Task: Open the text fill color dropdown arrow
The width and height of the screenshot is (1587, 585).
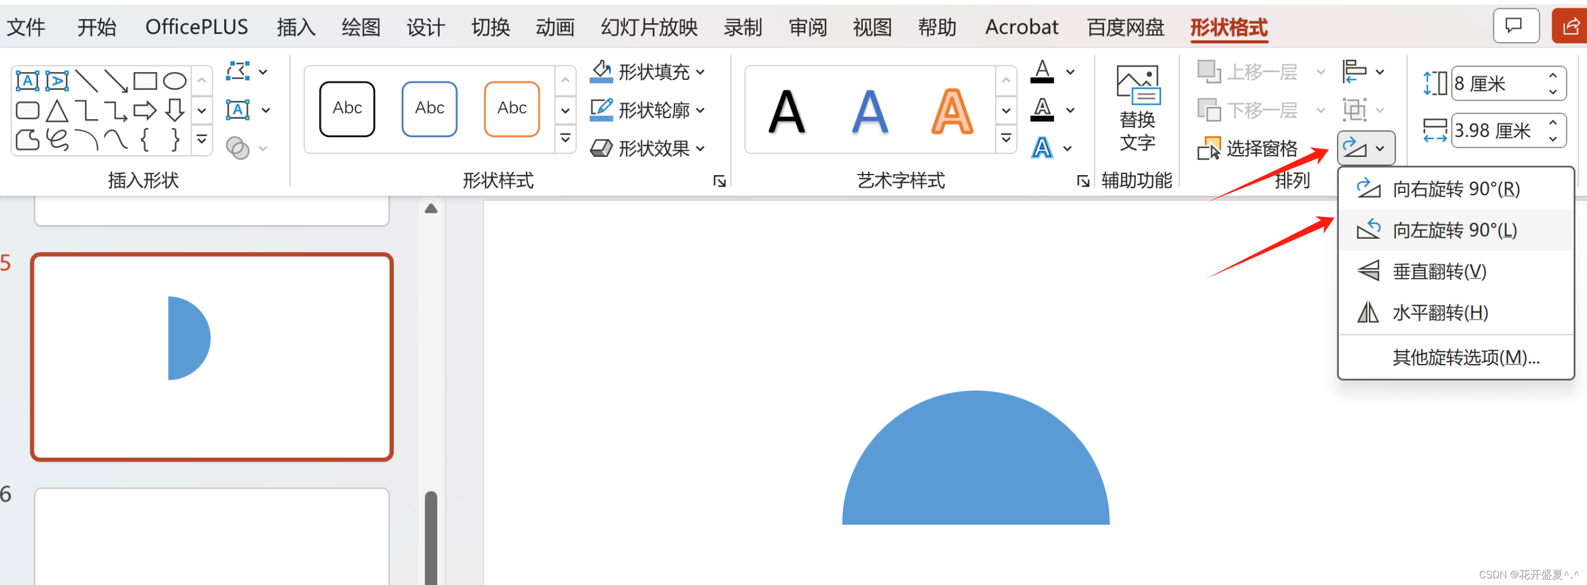Action: click(1071, 71)
